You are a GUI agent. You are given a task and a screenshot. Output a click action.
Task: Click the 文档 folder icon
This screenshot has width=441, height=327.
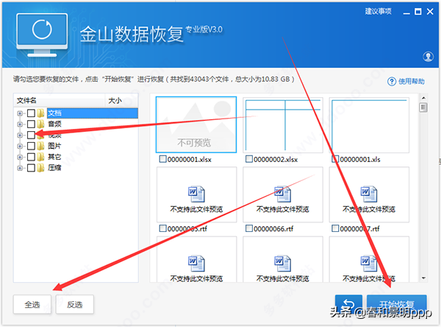click(40, 113)
